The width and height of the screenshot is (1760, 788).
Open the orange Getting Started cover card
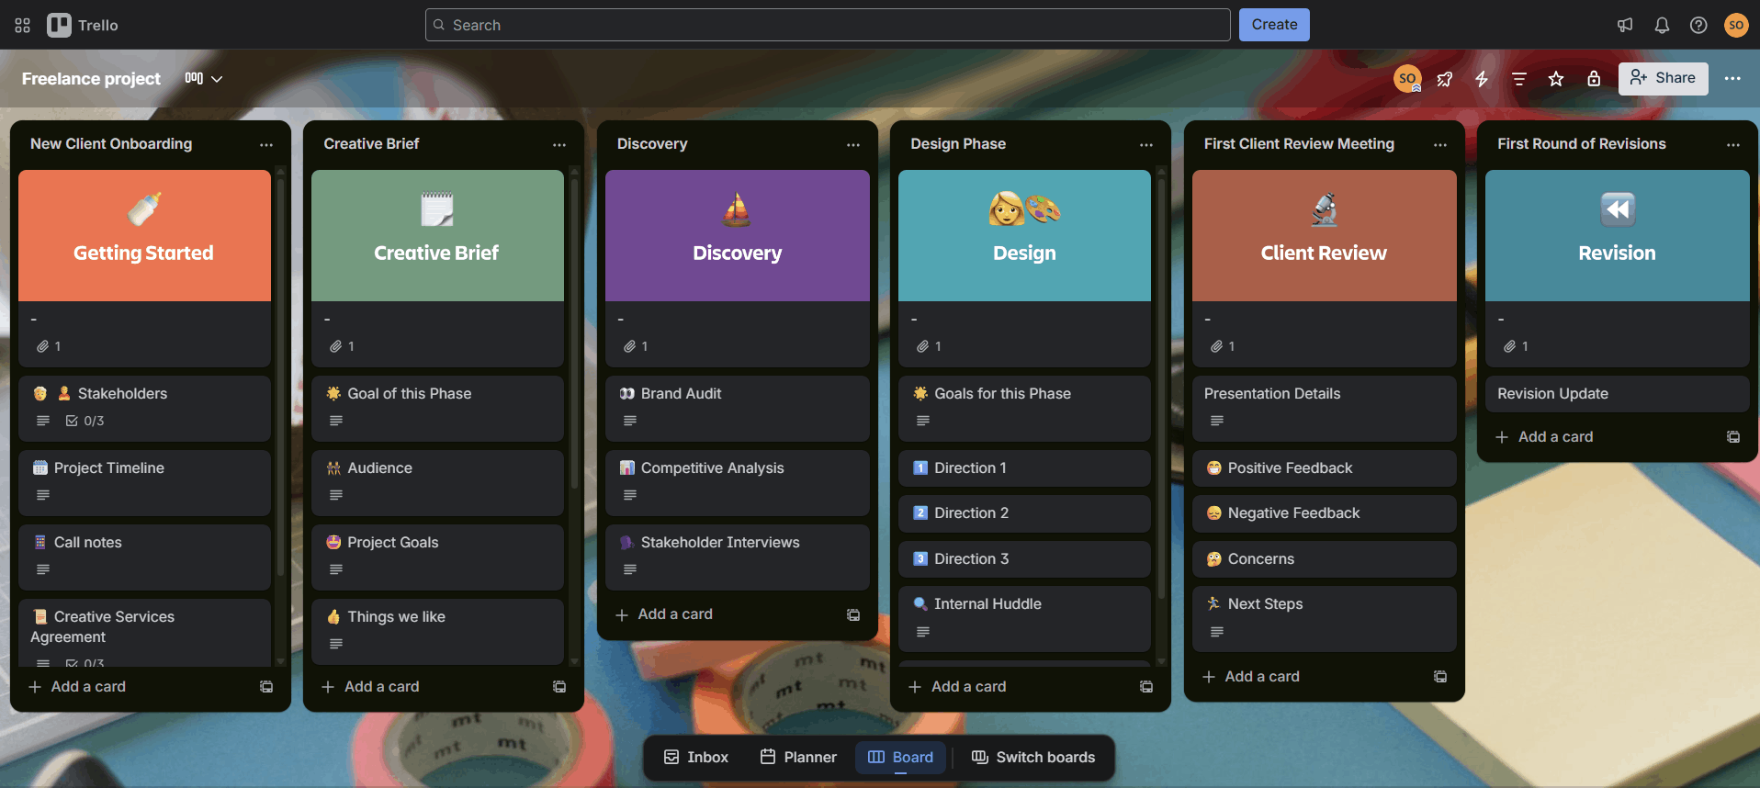pyautogui.click(x=144, y=236)
